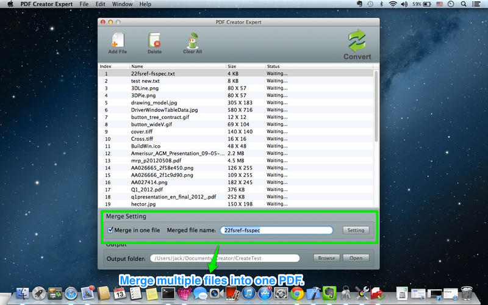Open Reminders checklist icon in dock
The height and width of the screenshot is (305, 488).
pyautogui.click(x=135, y=293)
